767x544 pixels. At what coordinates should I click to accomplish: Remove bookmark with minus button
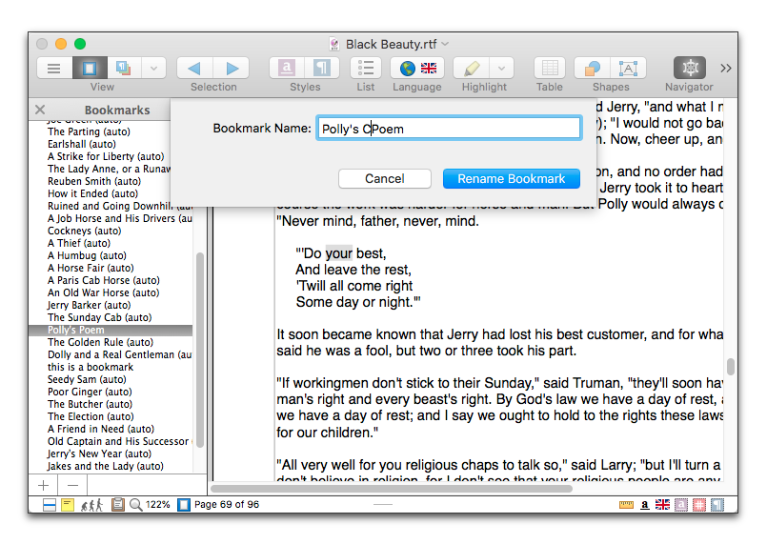[x=72, y=485]
